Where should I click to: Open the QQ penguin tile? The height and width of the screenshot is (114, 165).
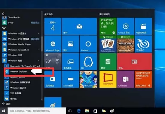tap(88, 62)
